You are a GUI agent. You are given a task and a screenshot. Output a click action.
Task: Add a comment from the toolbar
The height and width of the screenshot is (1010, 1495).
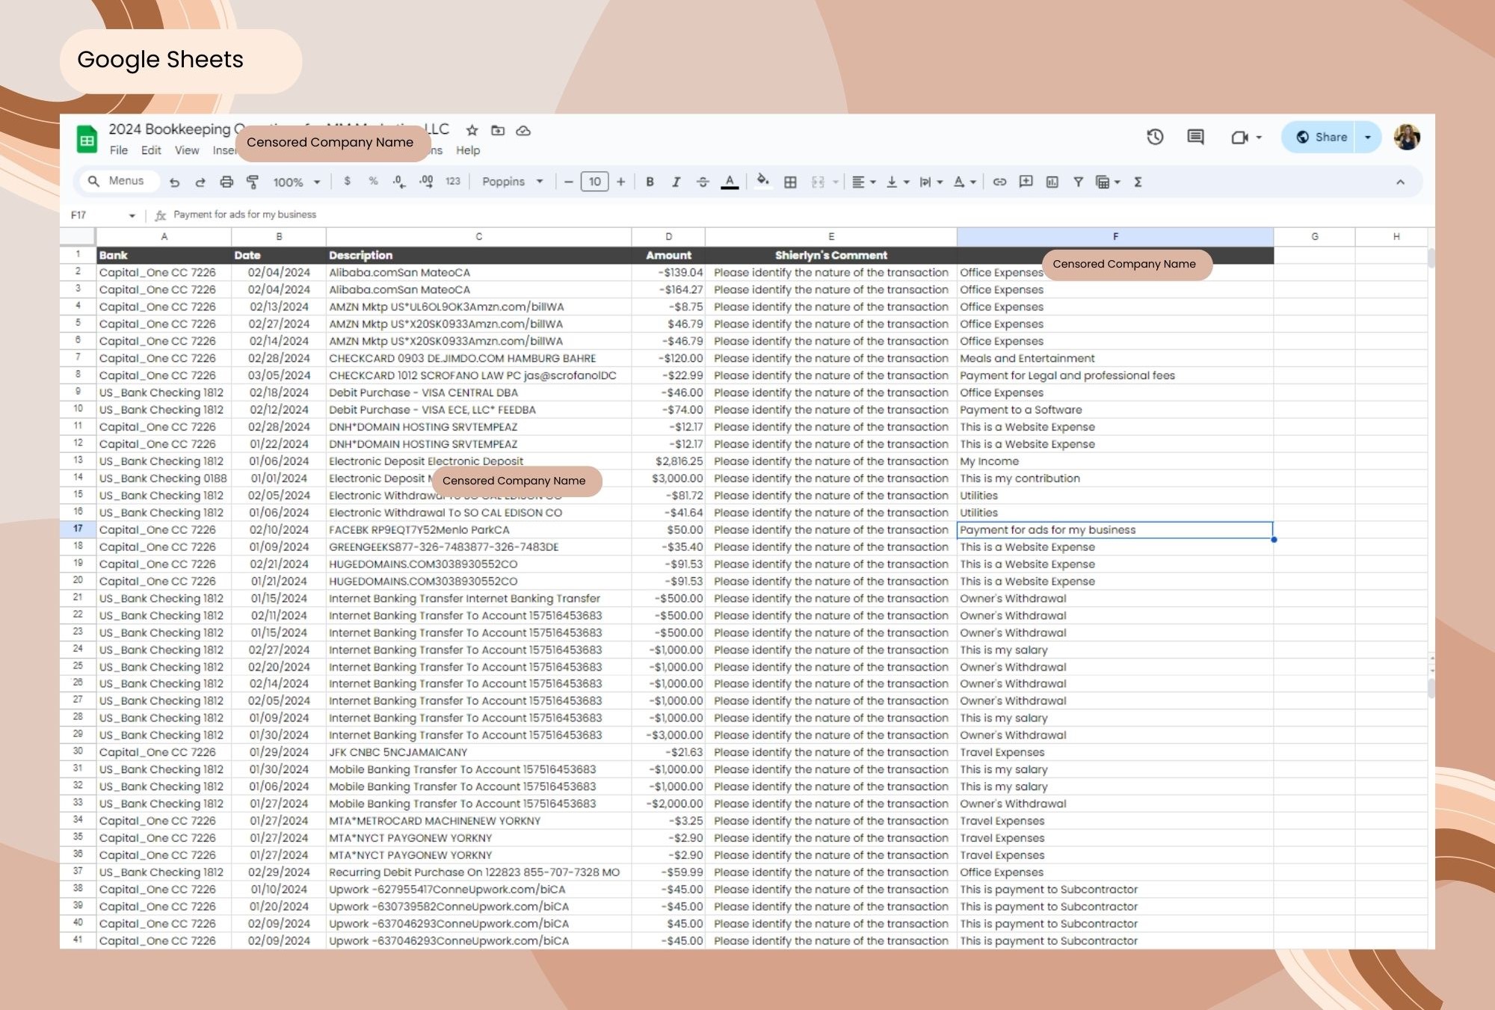tap(1026, 182)
